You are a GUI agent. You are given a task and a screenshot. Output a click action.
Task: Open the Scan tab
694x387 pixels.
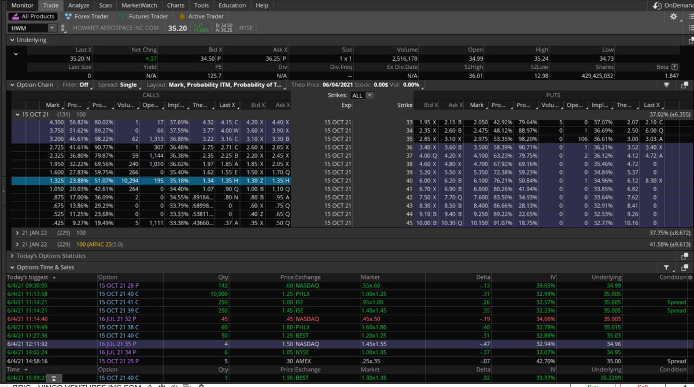tap(106, 5)
